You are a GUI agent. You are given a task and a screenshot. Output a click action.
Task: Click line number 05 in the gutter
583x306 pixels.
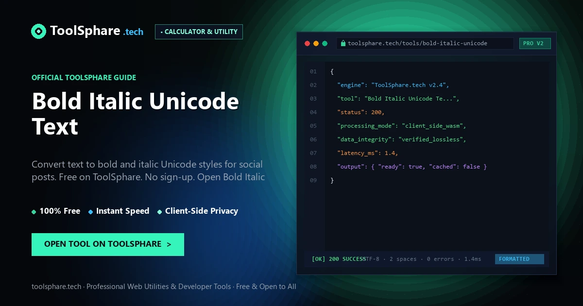click(313, 126)
